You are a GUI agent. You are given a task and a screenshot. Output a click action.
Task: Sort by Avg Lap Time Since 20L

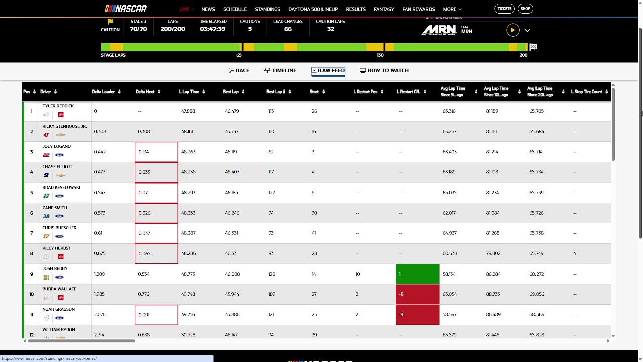pyautogui.click(x=545, y=92)
